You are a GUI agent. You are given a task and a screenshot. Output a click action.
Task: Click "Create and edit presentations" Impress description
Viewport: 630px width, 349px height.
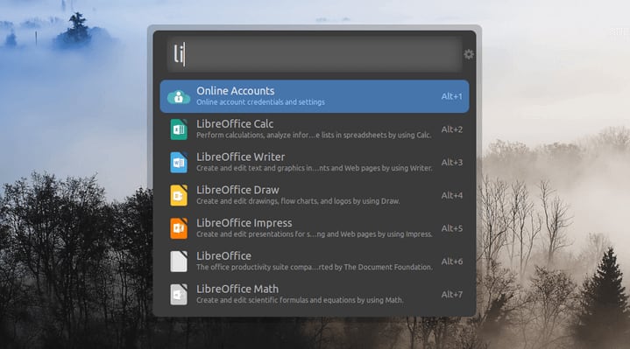tap(315, 234)
